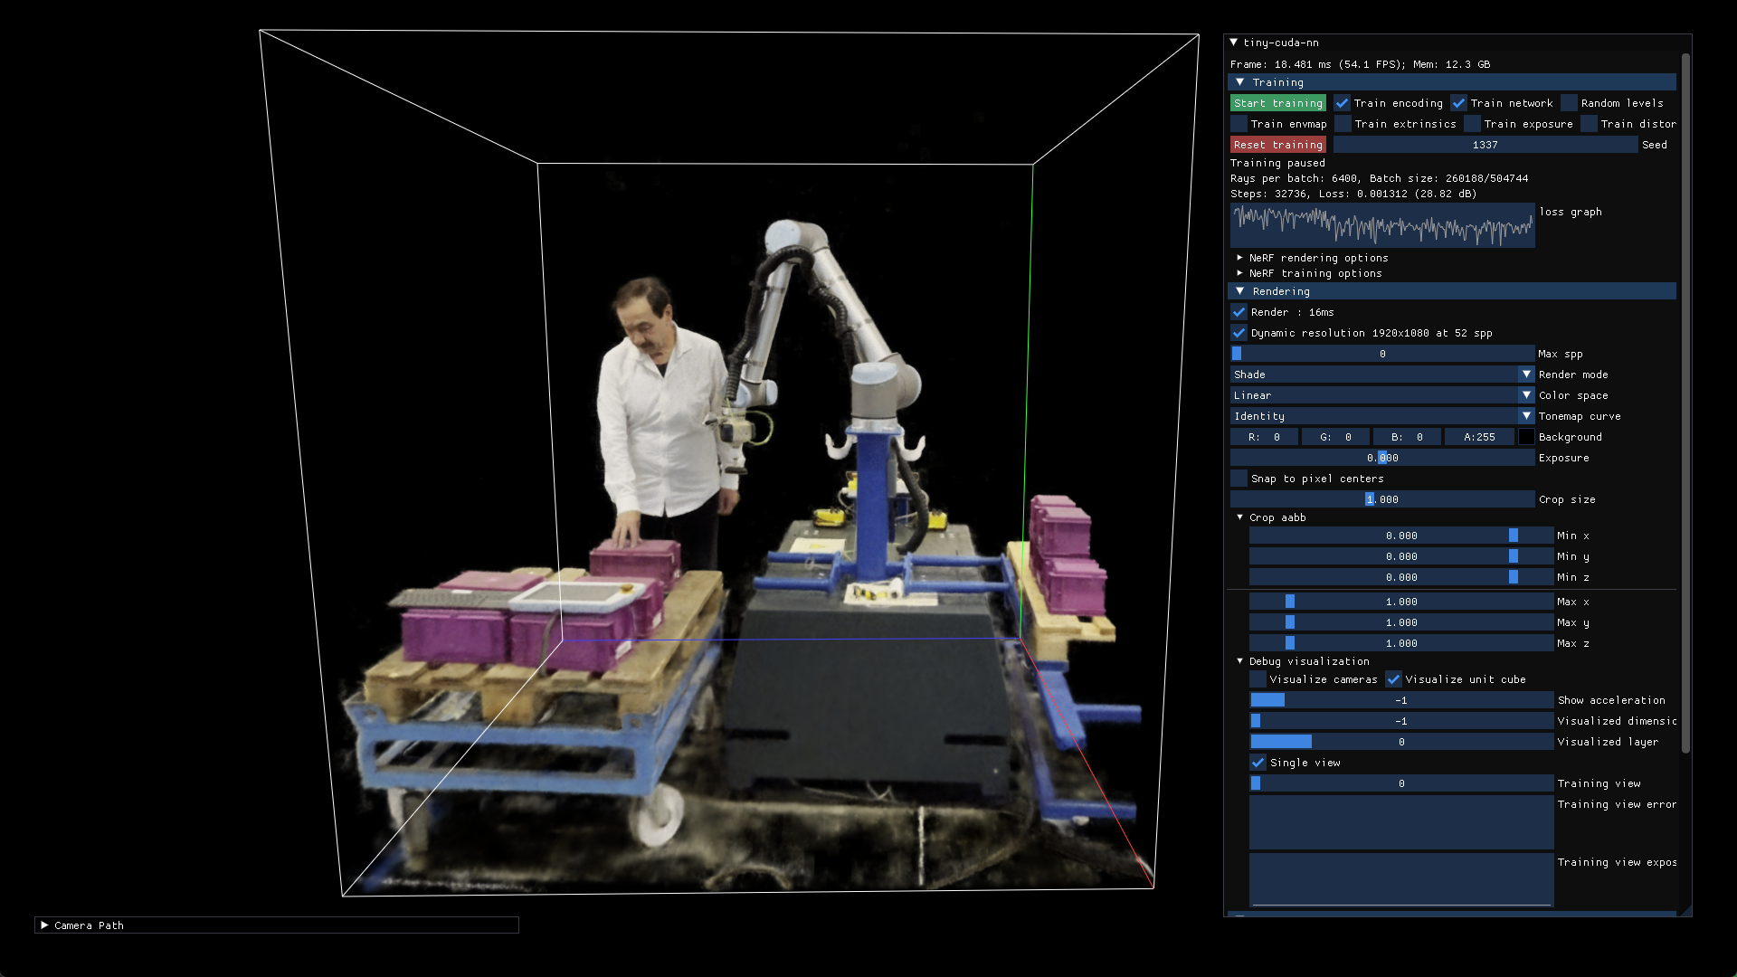The width and height of the screenshot is (1737, 977).
Task: Click the Start training button
Action: [1278, 102]
